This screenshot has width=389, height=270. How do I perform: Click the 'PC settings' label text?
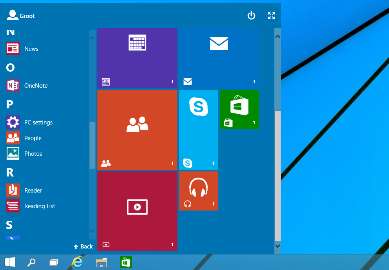click(x=38, y=122)
